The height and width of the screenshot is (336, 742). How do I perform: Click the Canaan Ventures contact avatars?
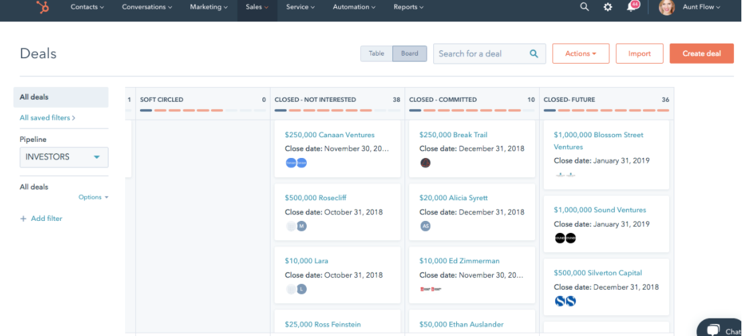(x=296, y=163)
